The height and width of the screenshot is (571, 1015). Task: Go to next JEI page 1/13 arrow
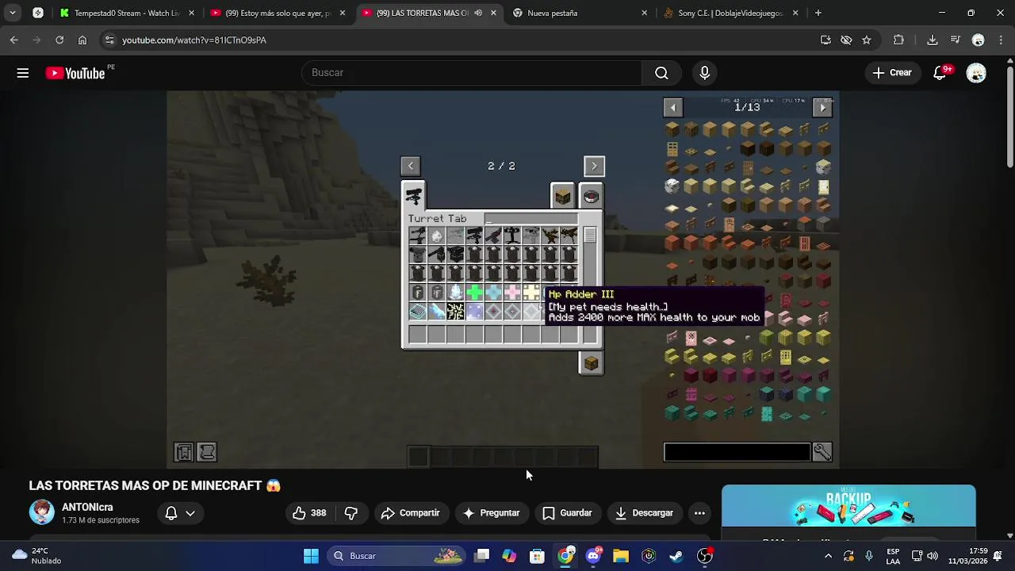coord(822,107)
